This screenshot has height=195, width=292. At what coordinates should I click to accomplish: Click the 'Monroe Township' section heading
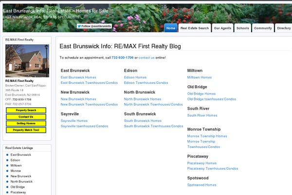click(204, 129)
